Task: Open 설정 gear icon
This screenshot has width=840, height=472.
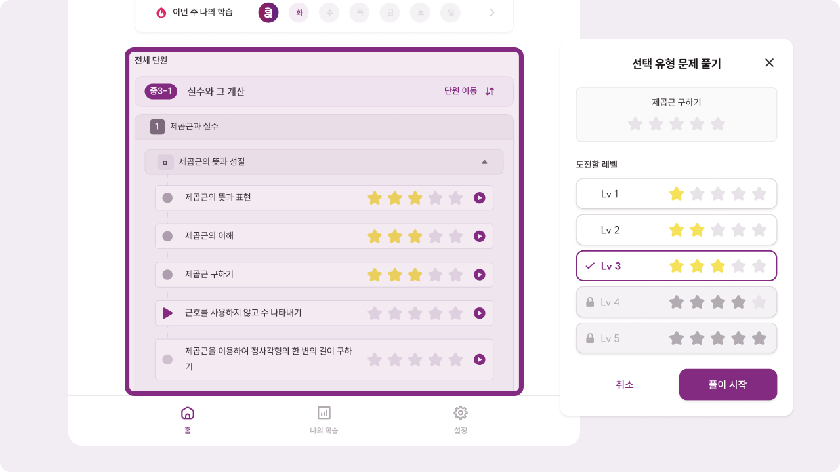Action: pos(461,413)
